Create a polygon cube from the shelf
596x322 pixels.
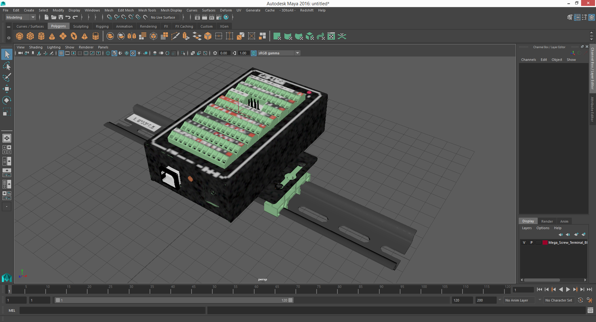pyautogui.click(x=30, y=36)
